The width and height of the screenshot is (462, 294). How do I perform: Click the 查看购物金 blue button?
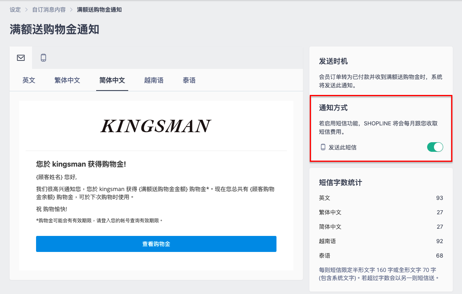(156, 244)
